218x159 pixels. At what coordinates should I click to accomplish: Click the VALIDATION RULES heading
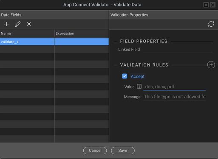coord(144,65)
